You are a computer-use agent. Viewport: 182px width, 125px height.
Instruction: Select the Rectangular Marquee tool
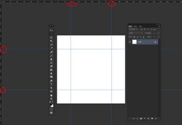coord(51,34)
